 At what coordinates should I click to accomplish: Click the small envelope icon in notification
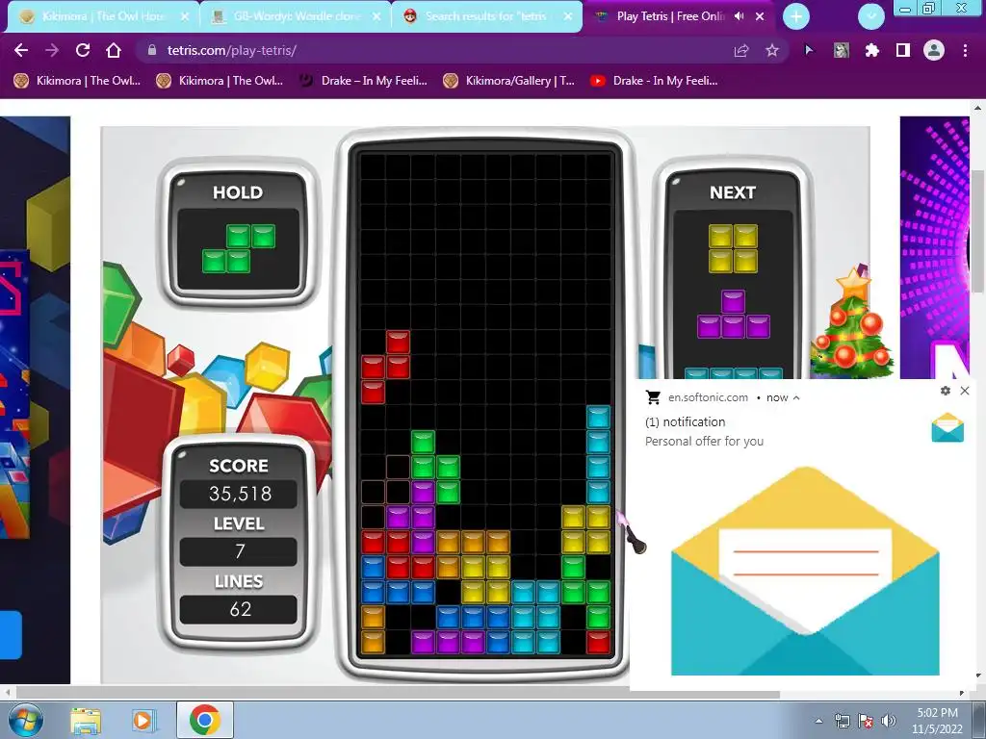point(947,427)
